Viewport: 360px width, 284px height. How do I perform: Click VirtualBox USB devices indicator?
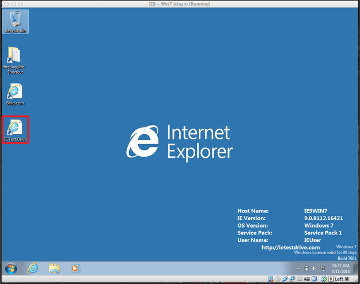tap(285, 279)
